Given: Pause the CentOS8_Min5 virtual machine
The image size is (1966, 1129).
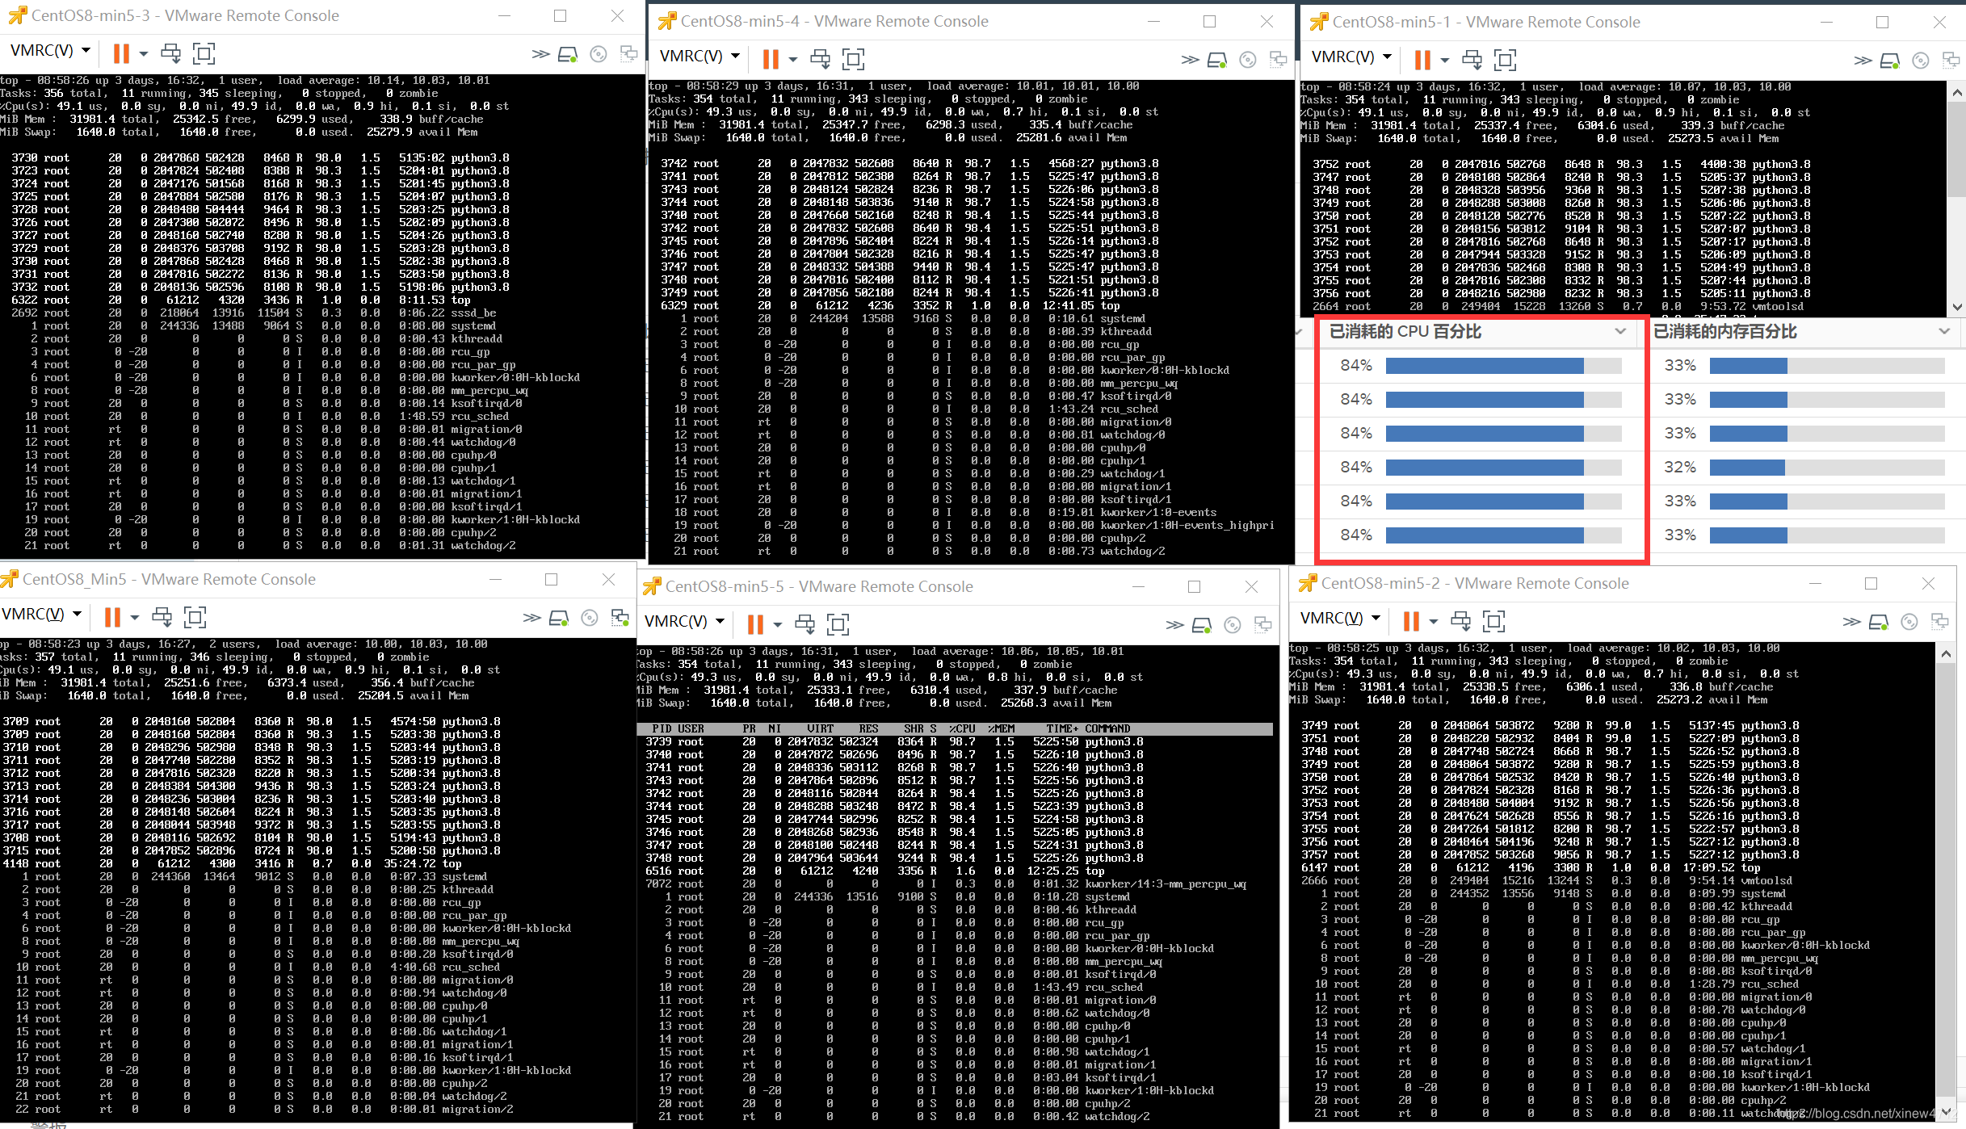Looking at the screenshot, I should (112, 617).
